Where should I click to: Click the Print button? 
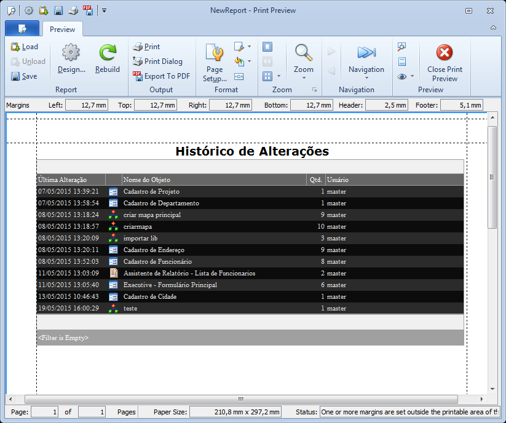[146, 47]
